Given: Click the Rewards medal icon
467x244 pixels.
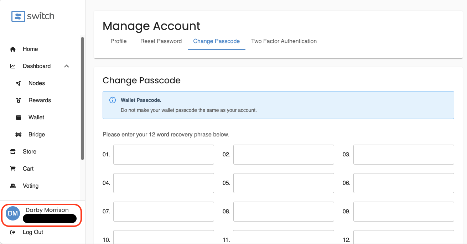Looking at the screenshot, I should [19, 100].
